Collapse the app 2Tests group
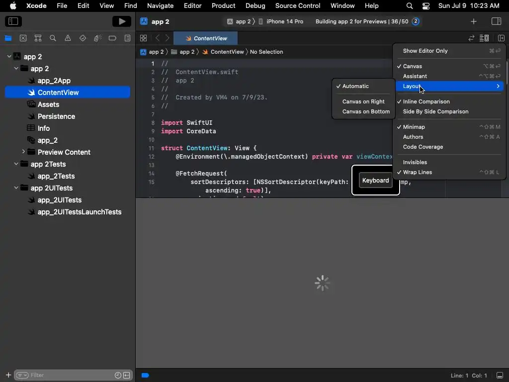The width and height of the screenshot is (509, 382). click(x=16, y=164)
